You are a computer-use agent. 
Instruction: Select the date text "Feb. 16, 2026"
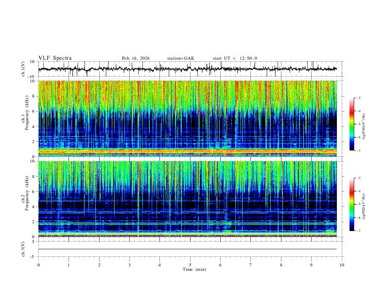136,58
